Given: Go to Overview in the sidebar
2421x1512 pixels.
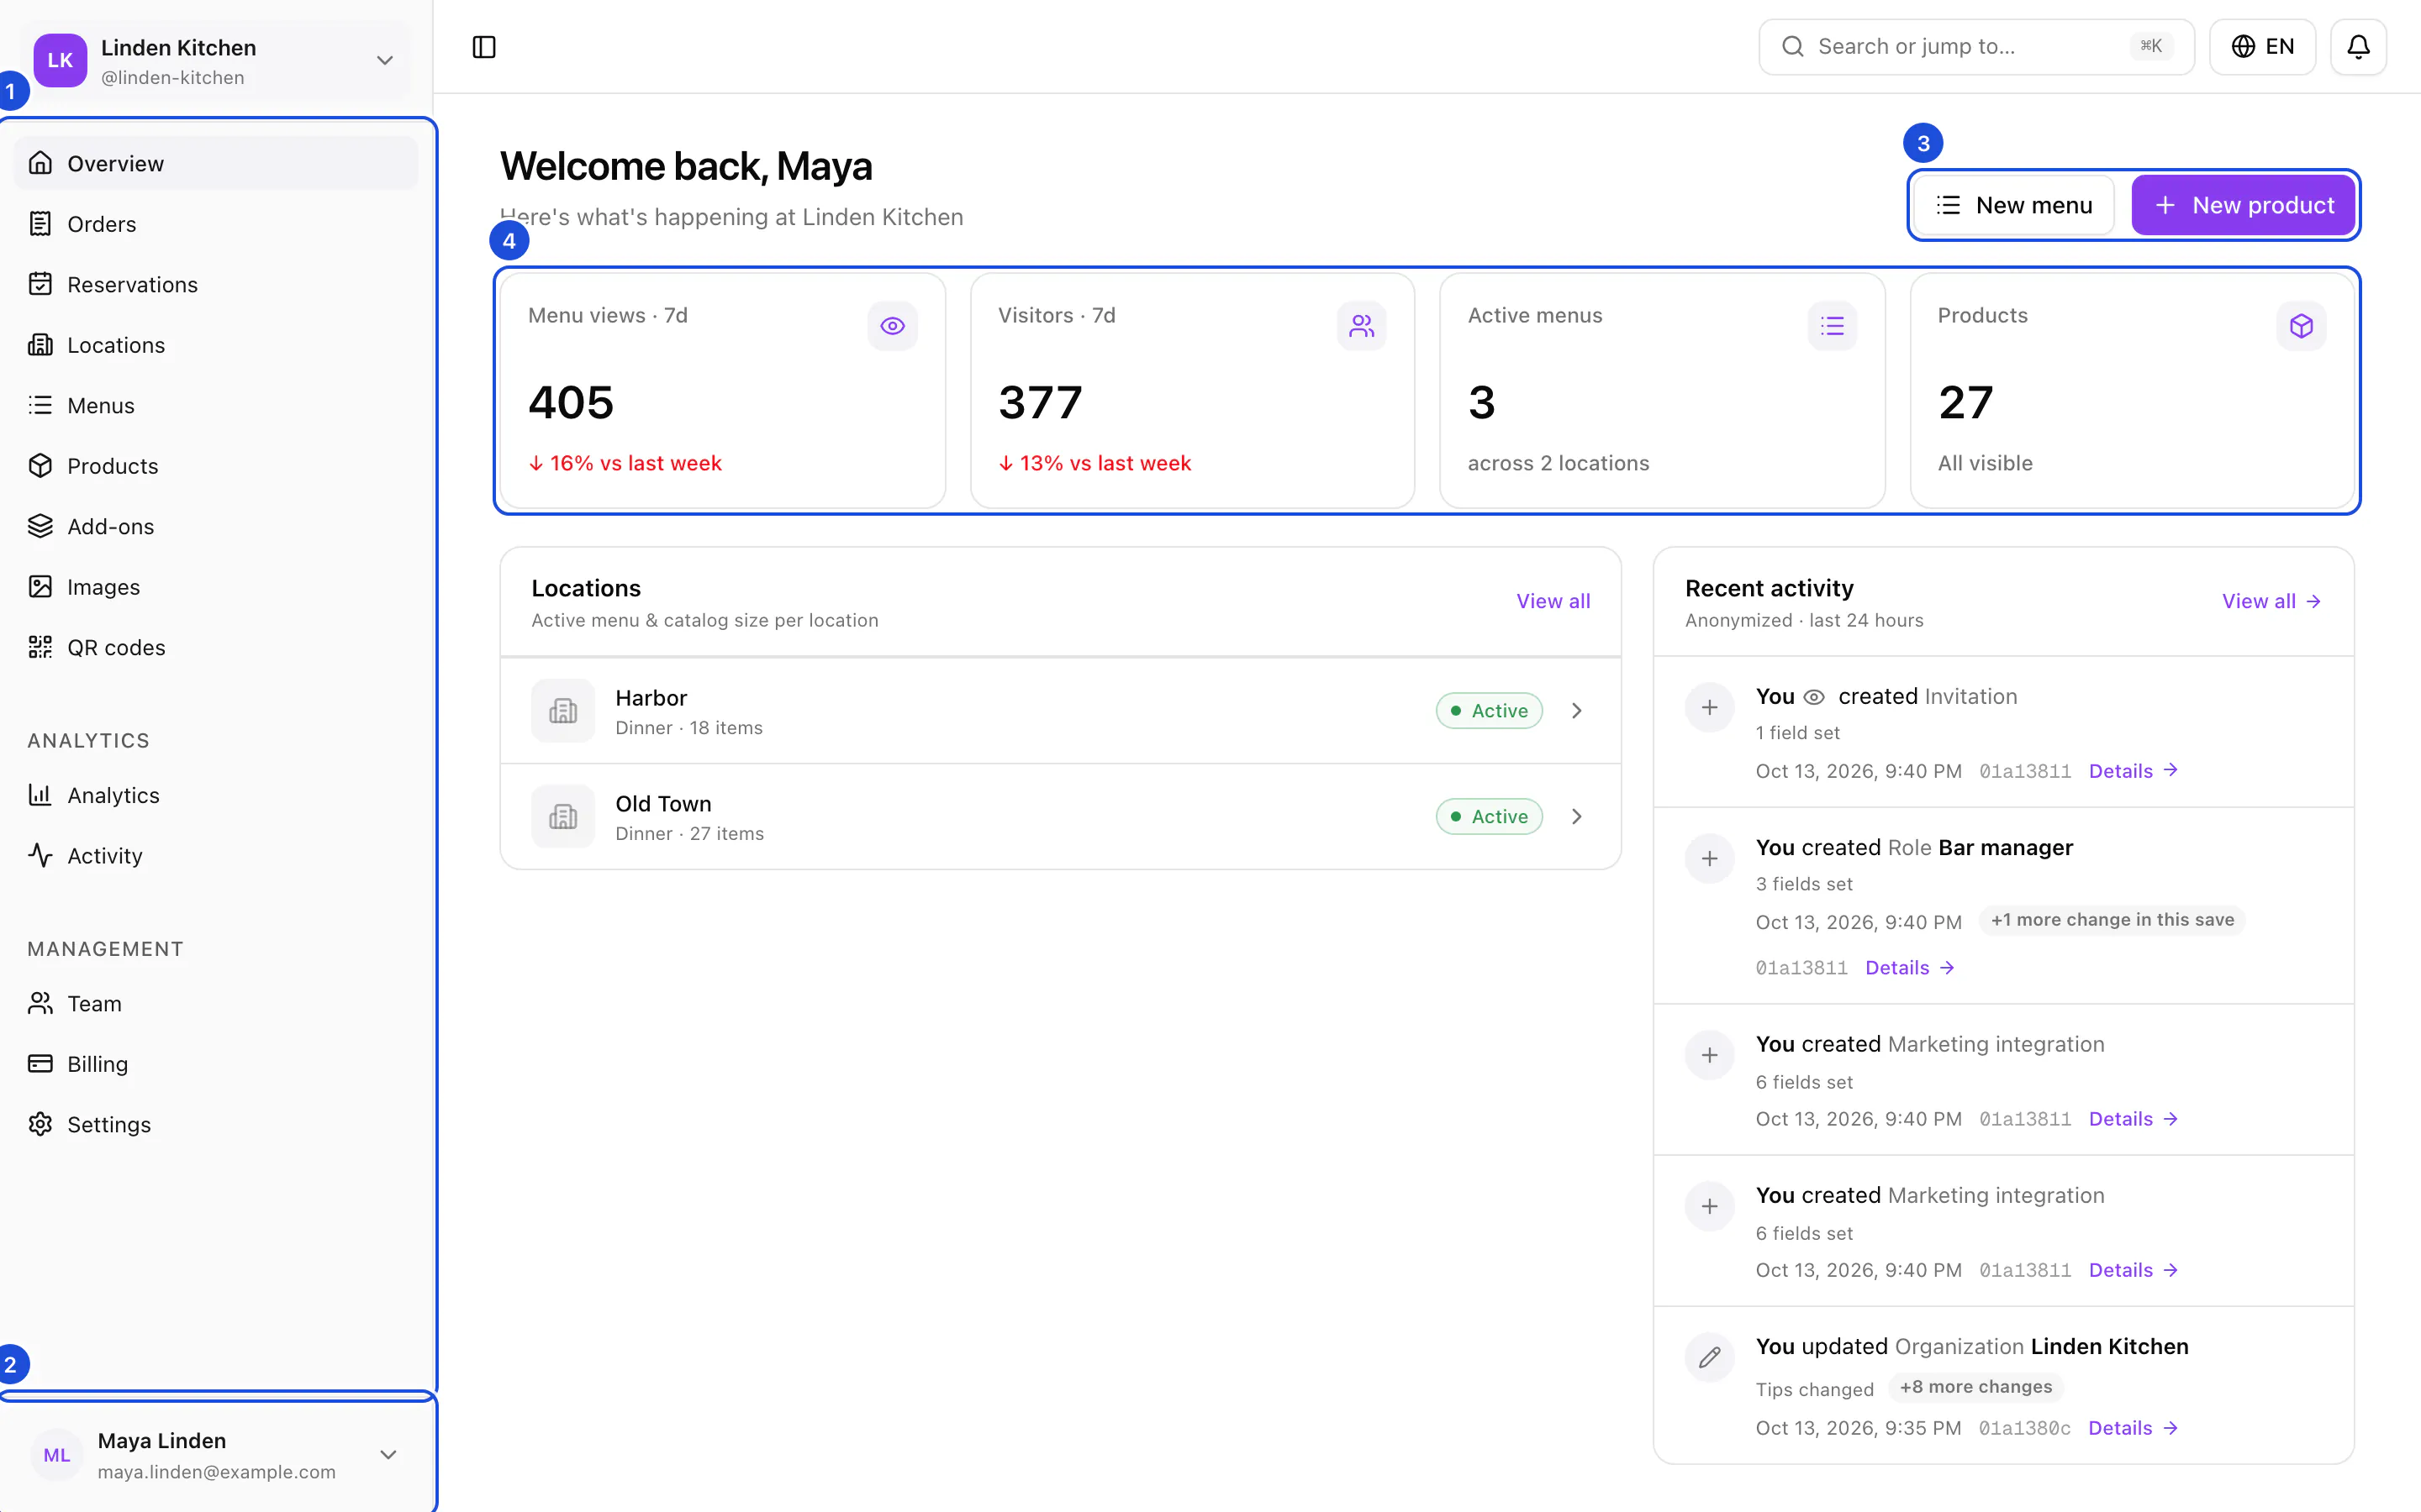Looking at the screenshot, I should 216,163.
